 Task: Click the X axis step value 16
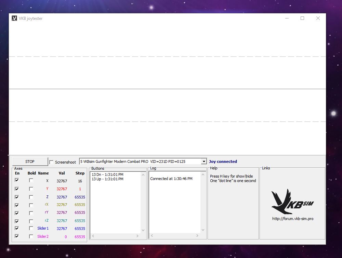(80, 181)
